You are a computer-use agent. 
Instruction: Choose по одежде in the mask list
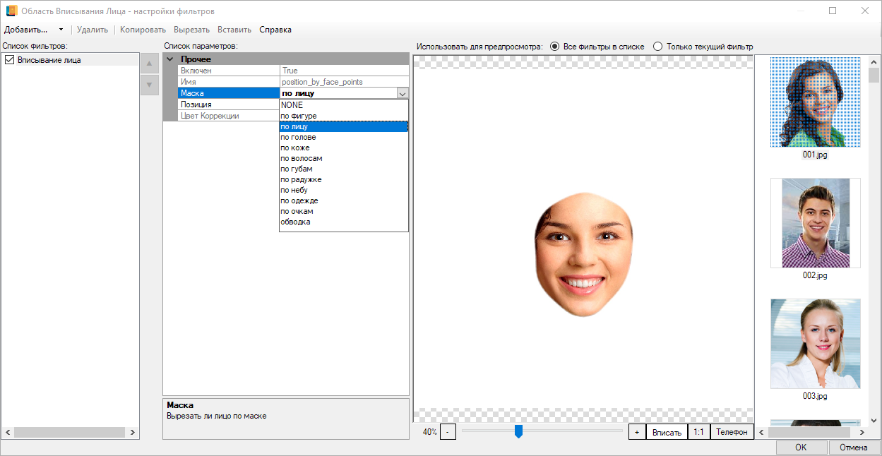(344, 200)
